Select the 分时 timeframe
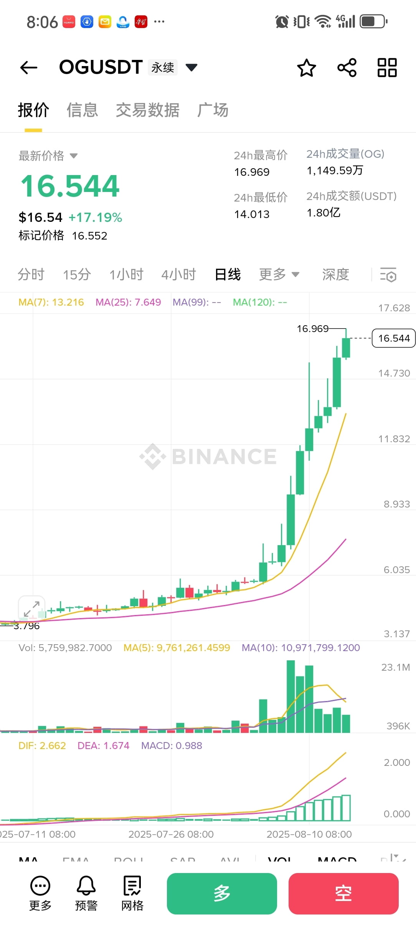 (31, 274)
